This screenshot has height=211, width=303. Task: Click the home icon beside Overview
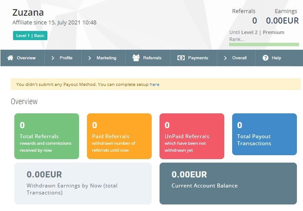[10, 58]
